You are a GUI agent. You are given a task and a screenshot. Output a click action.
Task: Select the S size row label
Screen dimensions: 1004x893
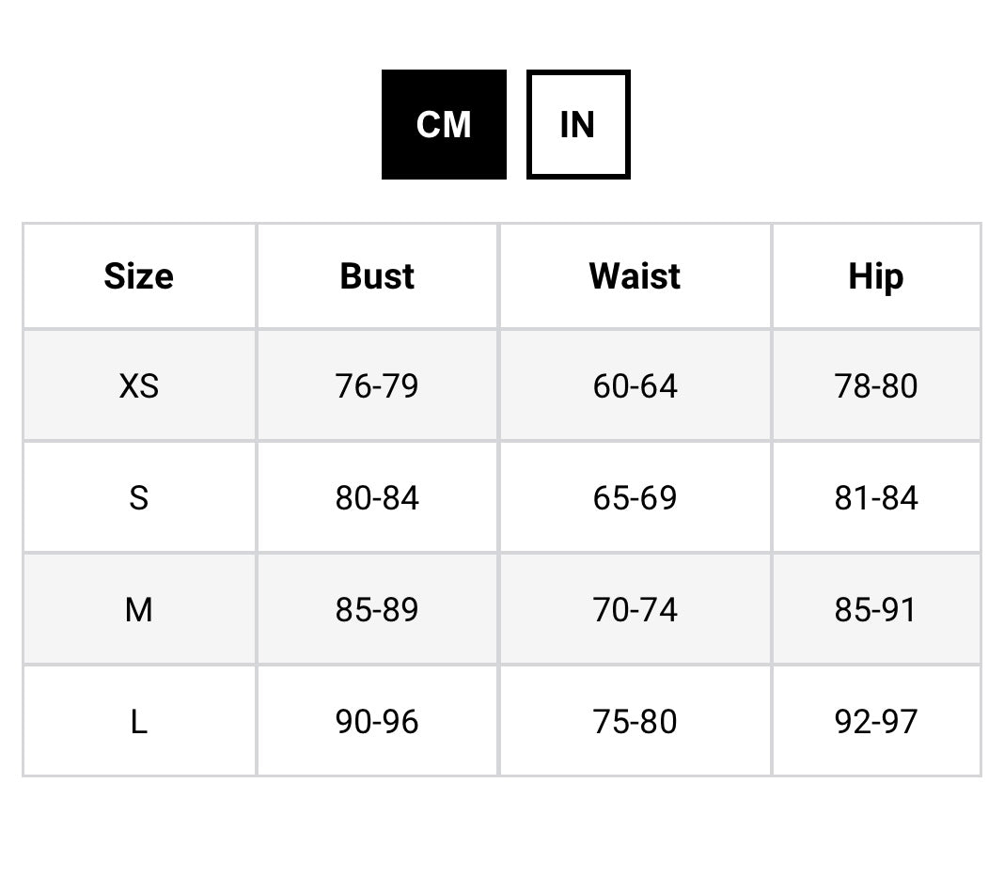pos(139,497)
